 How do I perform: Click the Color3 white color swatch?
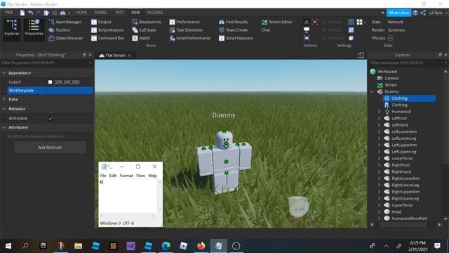(50, 82)
